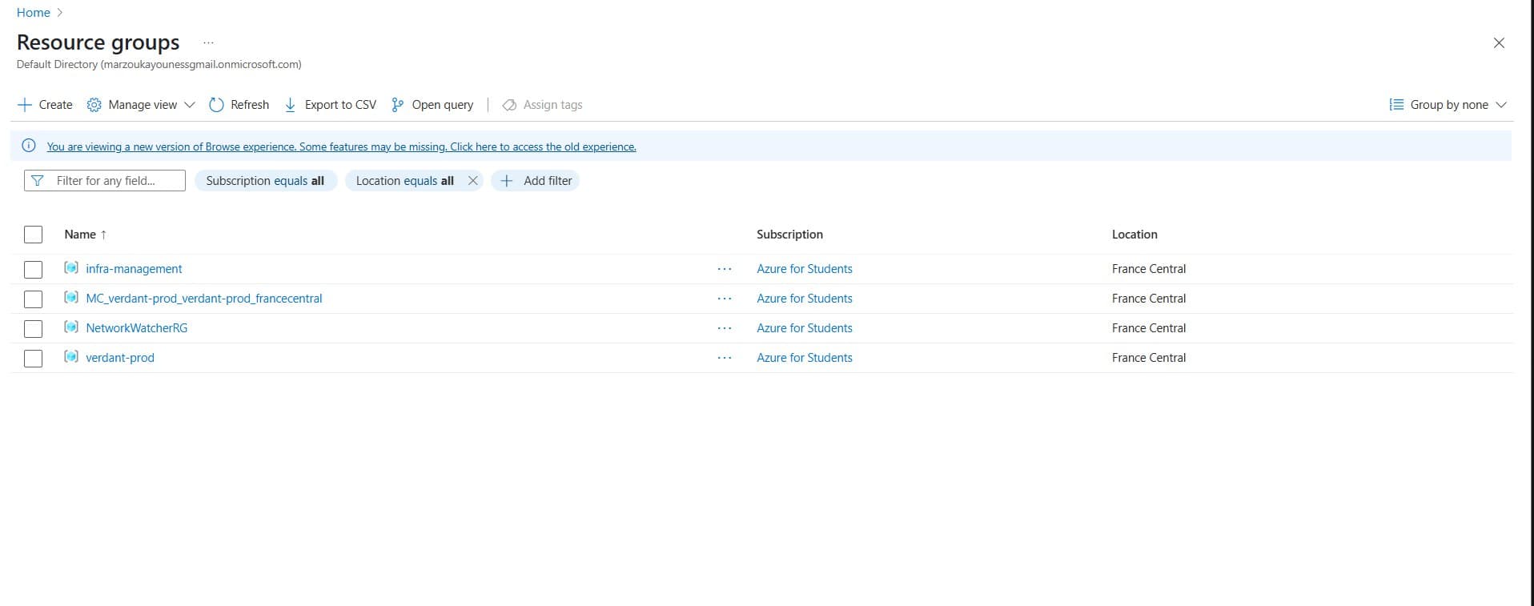The width and height of the screenshot is (1534, 606).
Task: Toggle the select-all checkbox in header
Action: (33, 235)
